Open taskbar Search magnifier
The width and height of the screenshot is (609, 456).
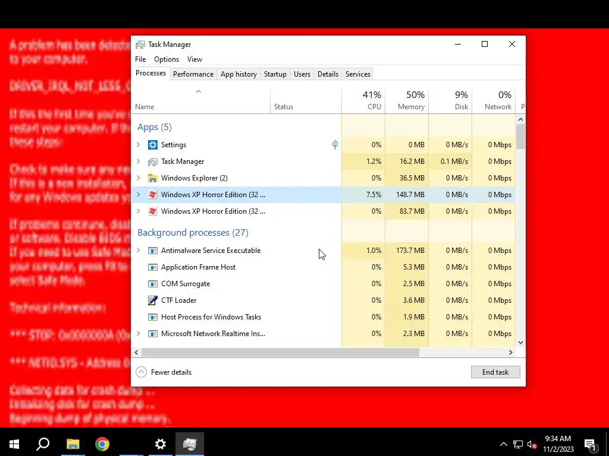coord(43,444)
